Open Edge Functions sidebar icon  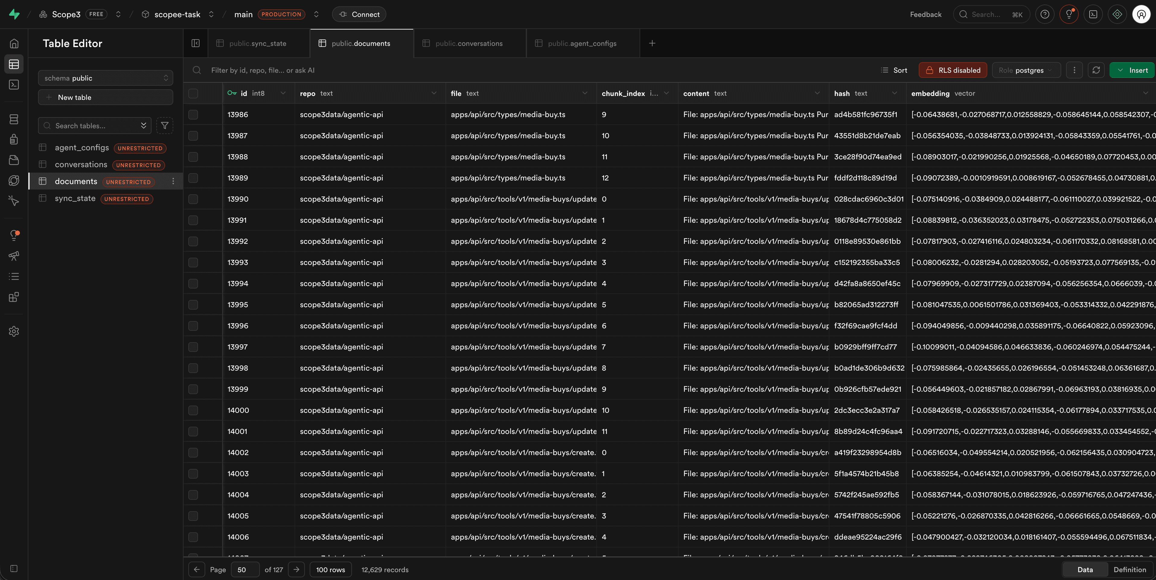pyautogui.click(x=14, y=180)
